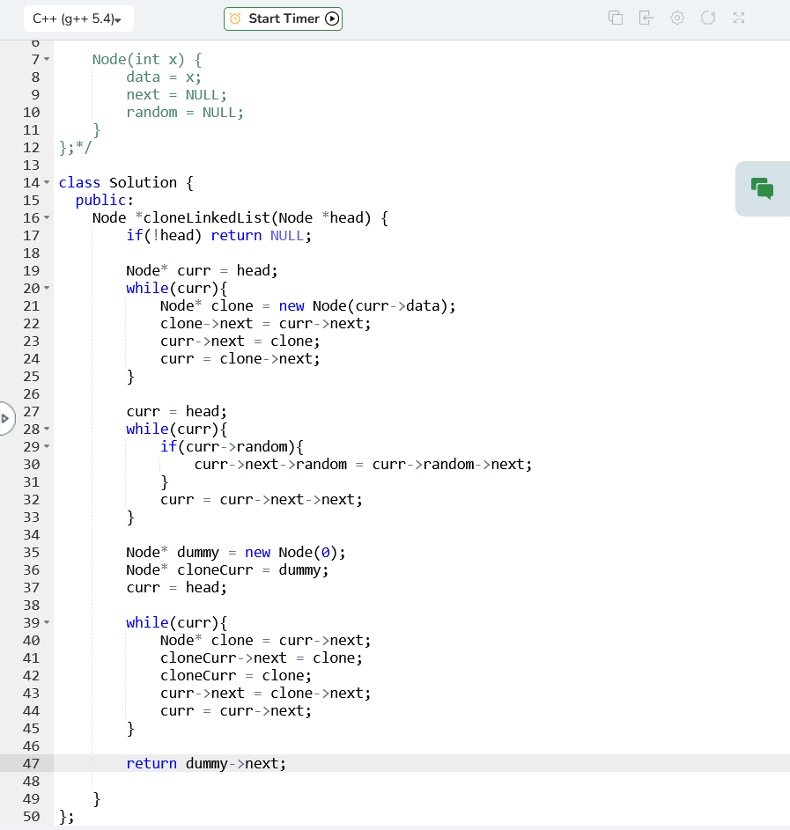
Task: Click 'cloneCurr = clone;' on line 42
Action: point(236,675)
